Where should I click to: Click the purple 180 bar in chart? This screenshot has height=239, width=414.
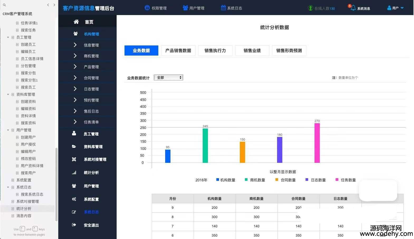click(280, 150)
